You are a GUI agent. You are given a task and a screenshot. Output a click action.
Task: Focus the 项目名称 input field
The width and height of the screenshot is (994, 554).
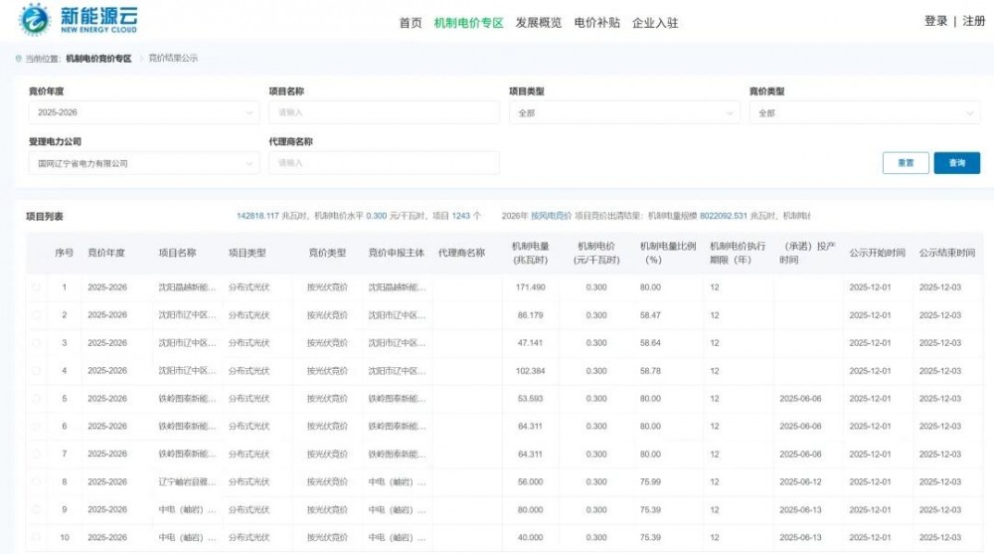383,112
